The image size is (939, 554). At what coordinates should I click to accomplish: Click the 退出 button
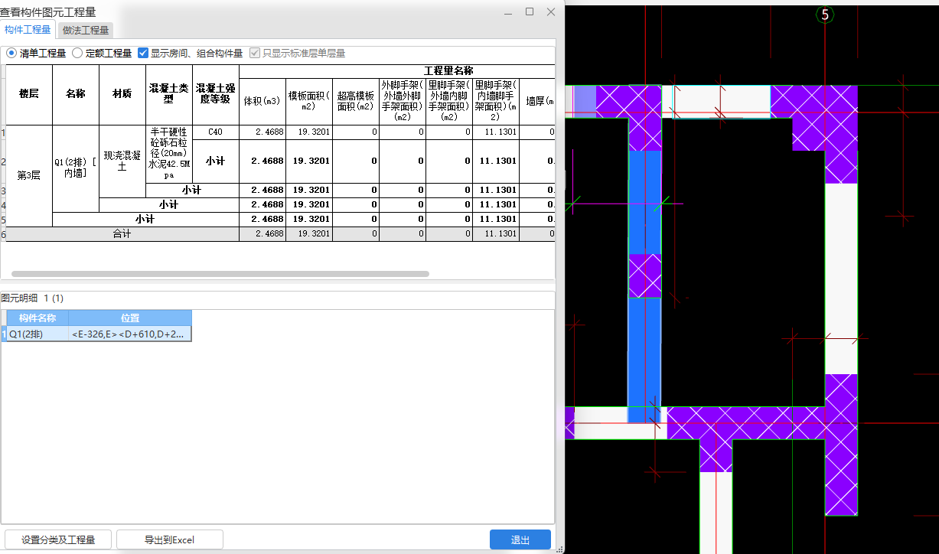point(520,539)
